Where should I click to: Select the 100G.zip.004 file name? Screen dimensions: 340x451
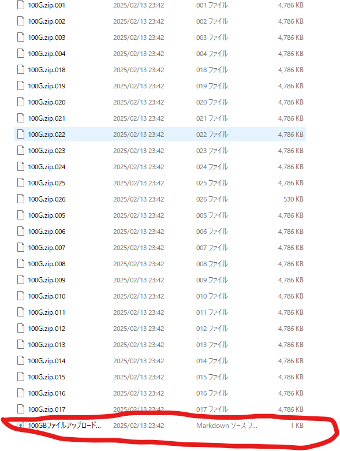(47, 54)
